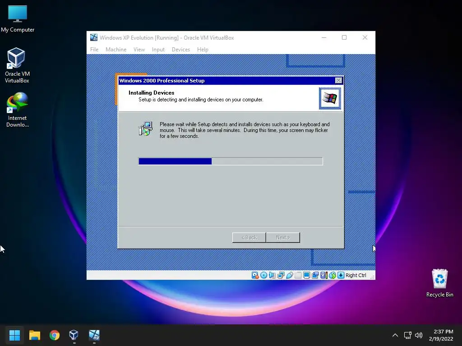Viewport: 462px width, 346px height.
Task: Click the VirtualBox window title icon
Action: 94,37
